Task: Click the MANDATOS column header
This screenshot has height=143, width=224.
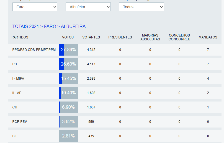Action: (x=208, y=37)
